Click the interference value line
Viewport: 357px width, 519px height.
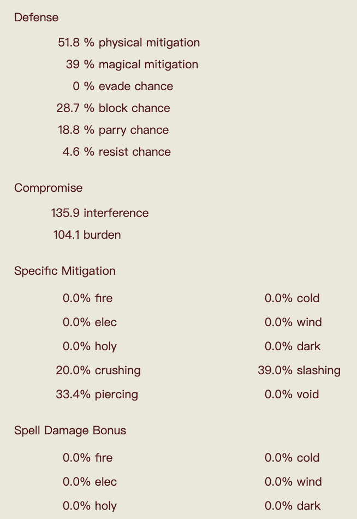coord(100,213)
